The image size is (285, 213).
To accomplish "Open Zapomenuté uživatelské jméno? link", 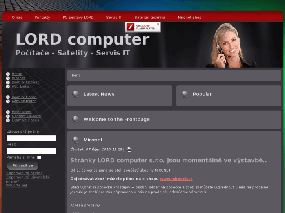I will click(x=28, y=179).
